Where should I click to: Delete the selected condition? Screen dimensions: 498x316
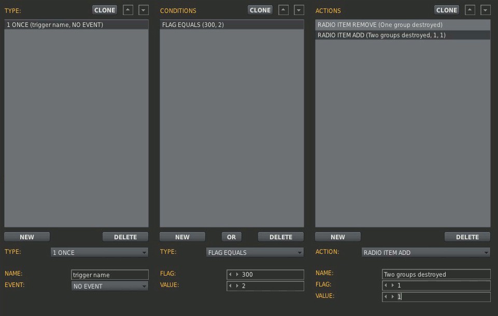[x=281, y=237]
